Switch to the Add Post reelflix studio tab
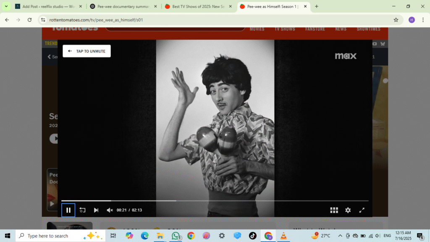 49,6
